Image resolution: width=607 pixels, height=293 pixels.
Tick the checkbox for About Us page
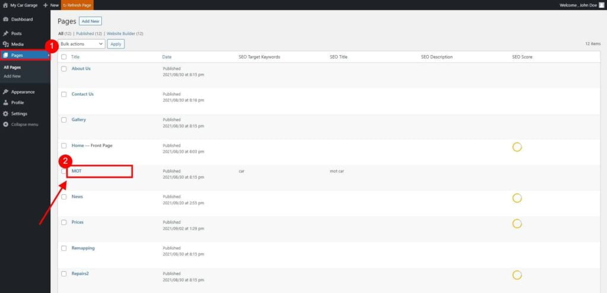coord(64,69)
